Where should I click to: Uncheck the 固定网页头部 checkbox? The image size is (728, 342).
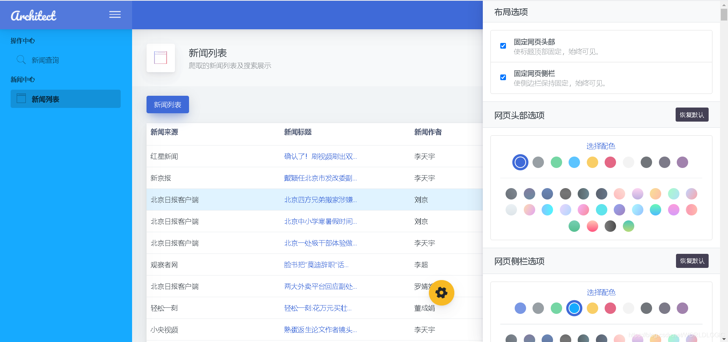pos(503,46)
